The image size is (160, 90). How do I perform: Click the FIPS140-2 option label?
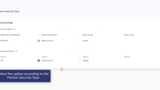tap(4, 40)
